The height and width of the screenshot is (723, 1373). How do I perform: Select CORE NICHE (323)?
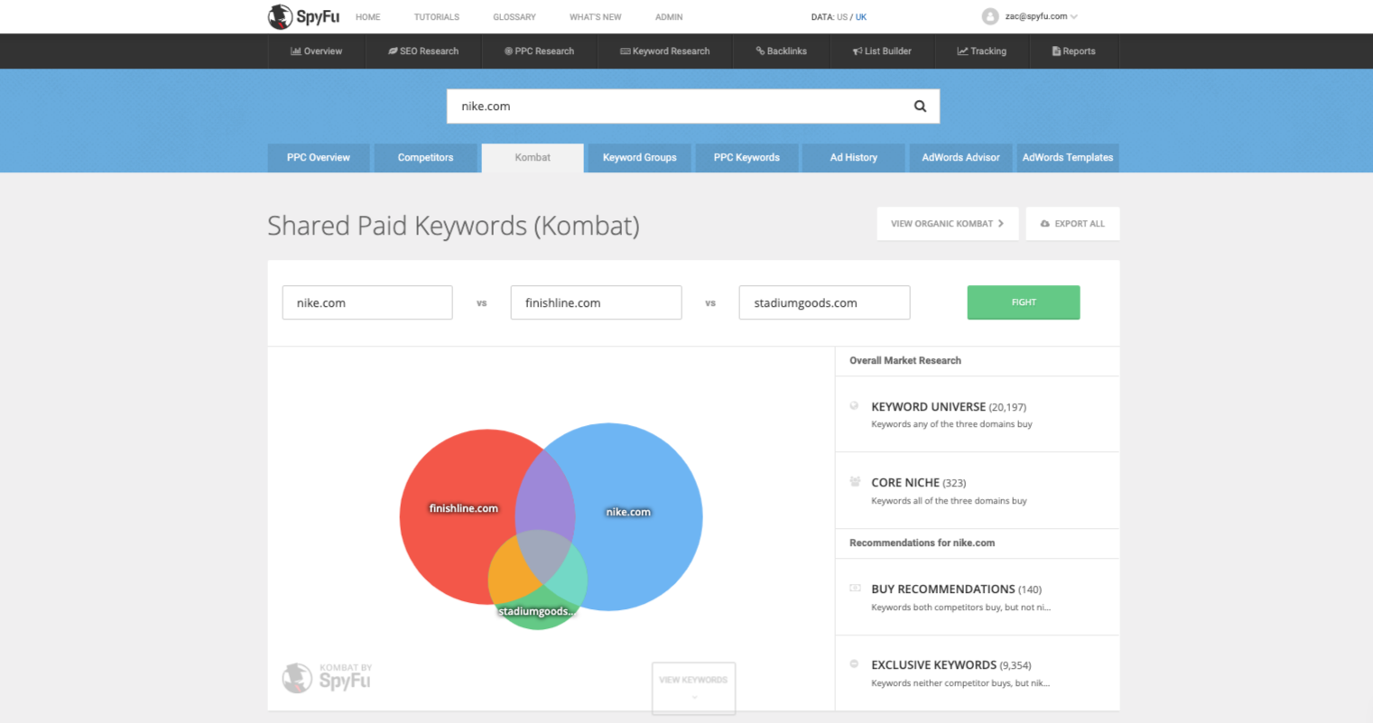(918, 483)
